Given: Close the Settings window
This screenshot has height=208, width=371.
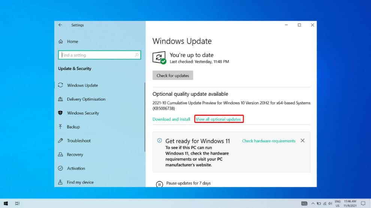Looking at the screenshot, I should [x=312, y=25].
